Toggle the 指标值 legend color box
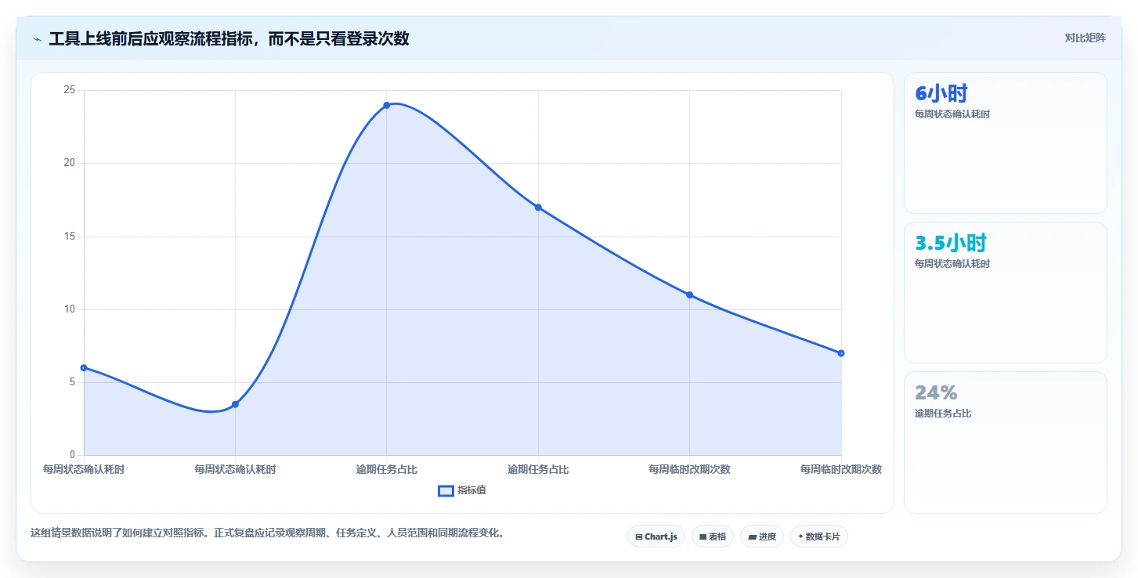The image size is (1138, 578). pos(446,490)
